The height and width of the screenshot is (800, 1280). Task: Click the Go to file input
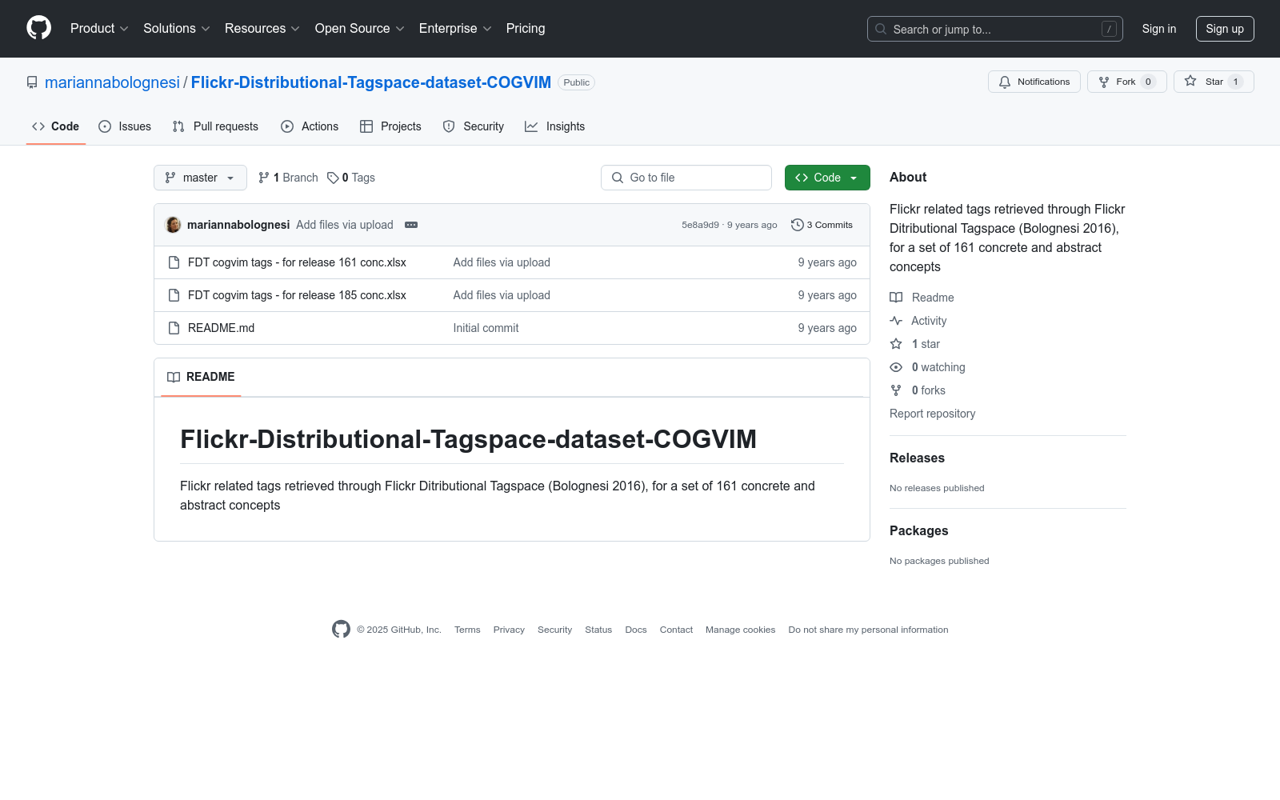pos(686,178)
